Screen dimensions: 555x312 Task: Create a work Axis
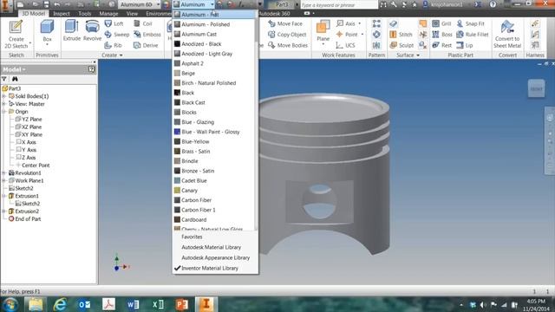(x=349, y=23)
